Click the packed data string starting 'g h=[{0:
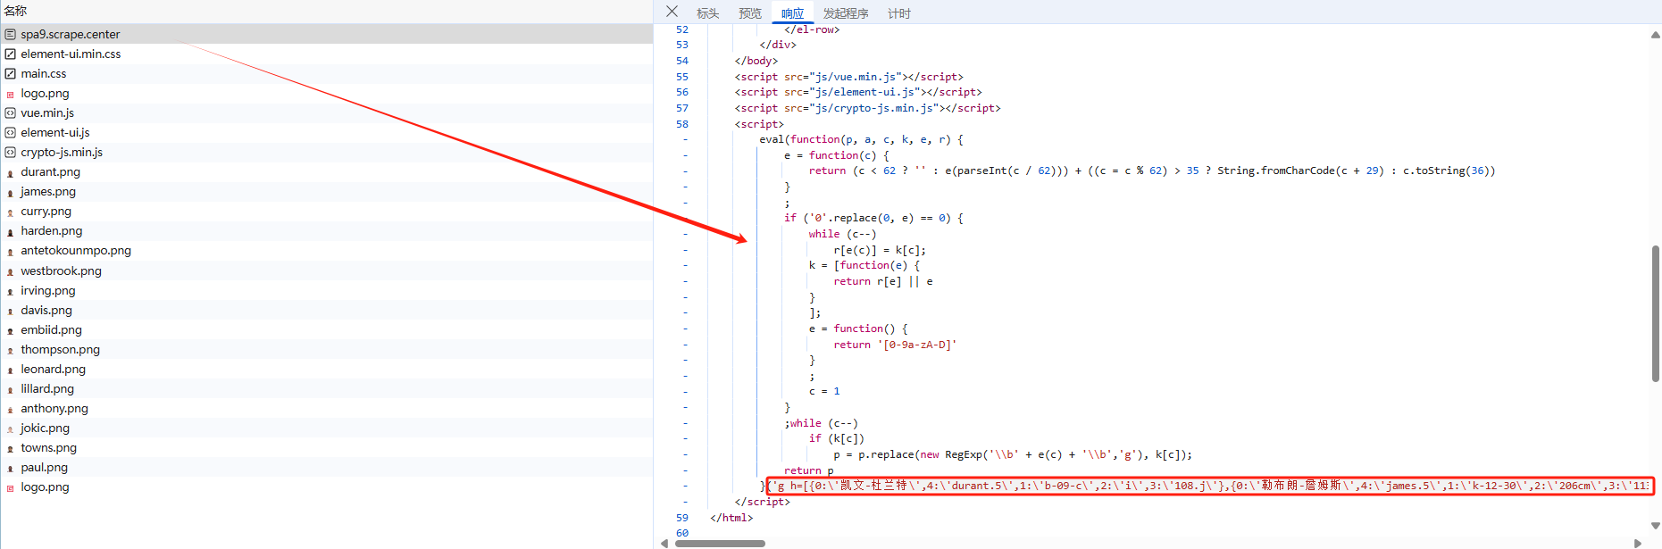 1209,486
